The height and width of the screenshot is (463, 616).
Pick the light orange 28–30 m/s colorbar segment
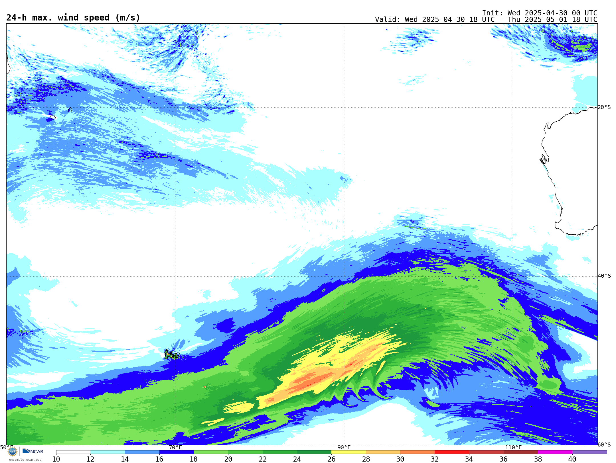coord(383,452)
